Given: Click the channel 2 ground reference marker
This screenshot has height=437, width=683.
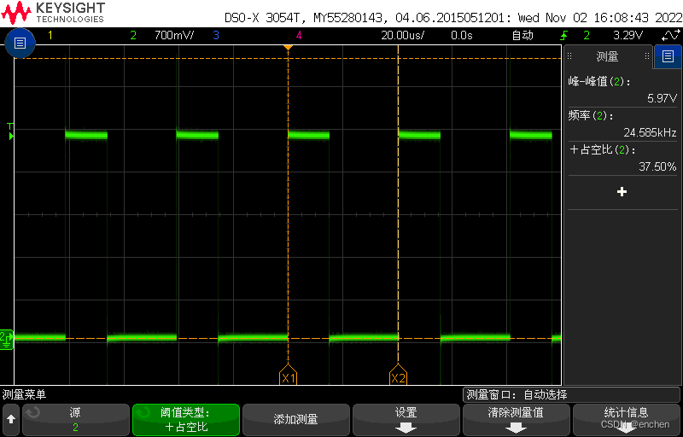Looking at the screenshot, I should pos(7,339).
